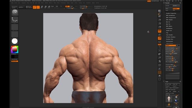The height and width of the screenshot is (108, 192).
Task: Expand the BPR Shadow section
Action: (x=169, y=20)
